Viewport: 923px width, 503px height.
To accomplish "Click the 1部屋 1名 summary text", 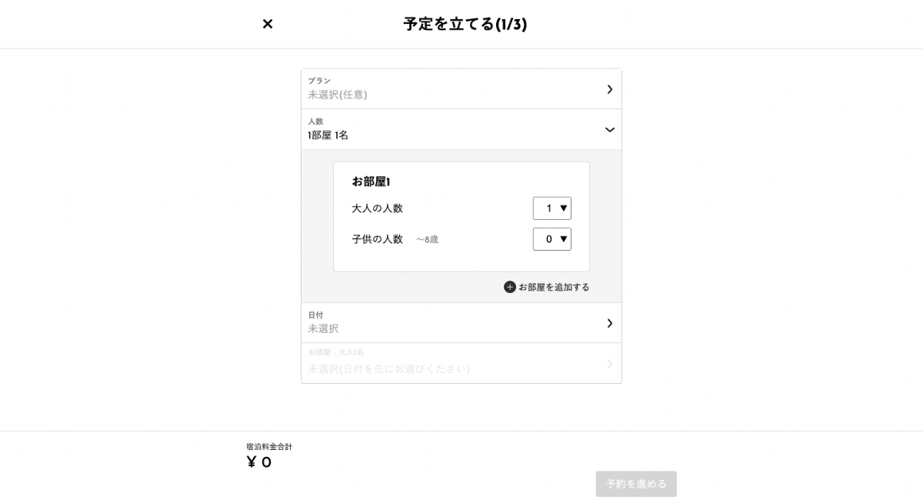I will [328, 135].
